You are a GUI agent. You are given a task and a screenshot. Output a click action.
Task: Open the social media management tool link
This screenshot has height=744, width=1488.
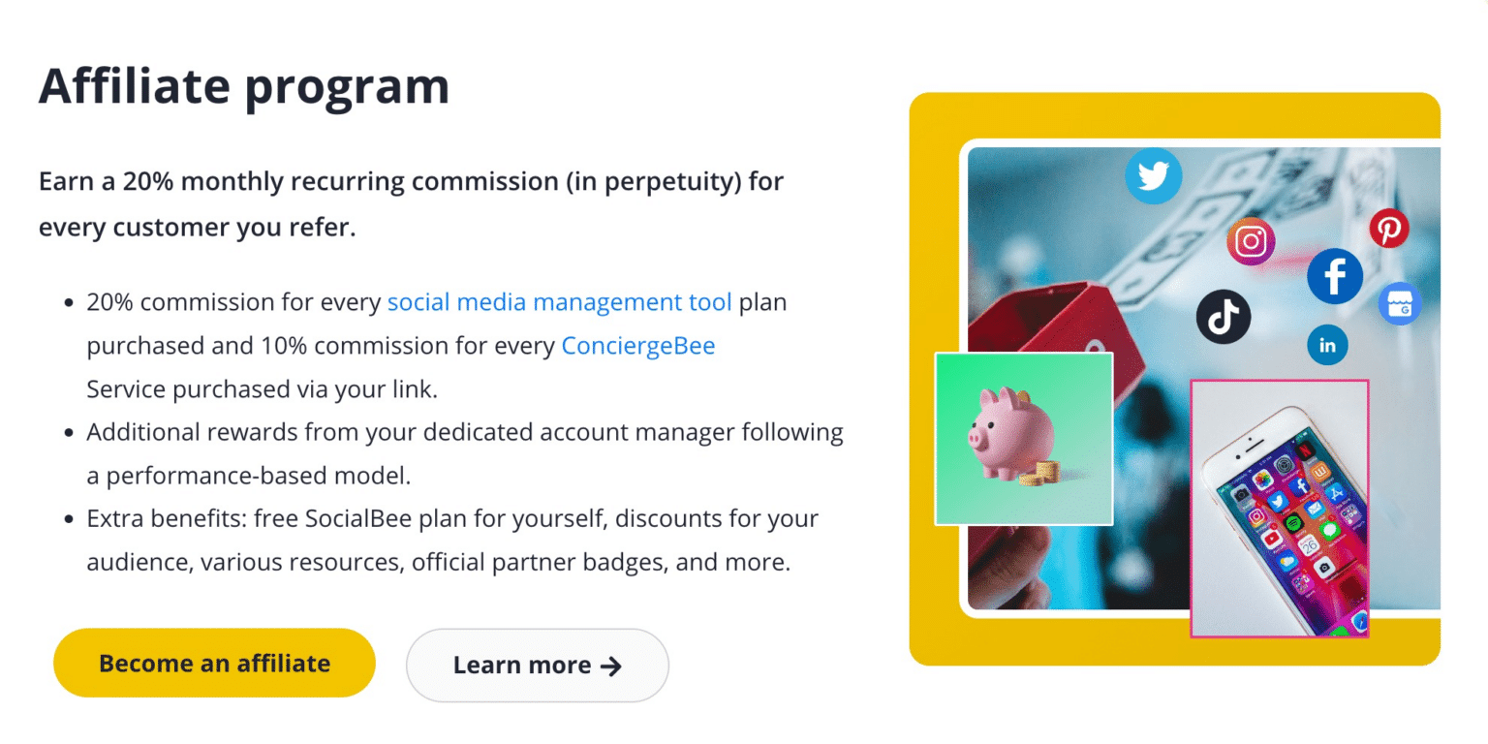[559, 301]
